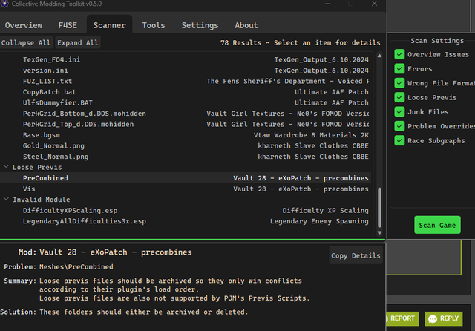Select PerkGrid_Bottom_d.DDS.mohidden entry
The width and height of the screenshot is (475, 331).
pyautogui.click(x=185, y=114)
